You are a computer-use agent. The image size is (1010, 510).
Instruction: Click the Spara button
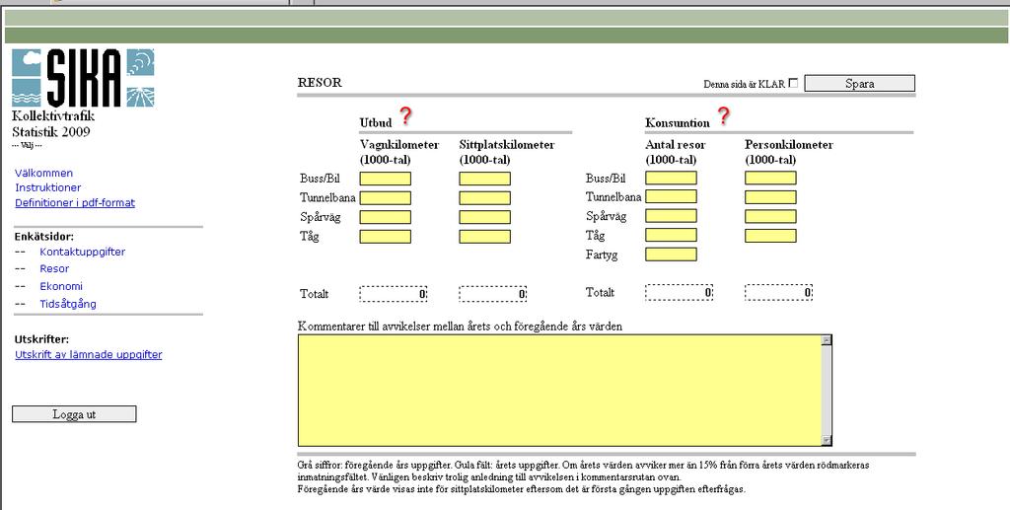click(859, 84)
